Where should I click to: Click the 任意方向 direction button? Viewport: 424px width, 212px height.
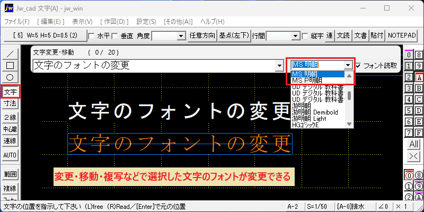click(202, 36)
